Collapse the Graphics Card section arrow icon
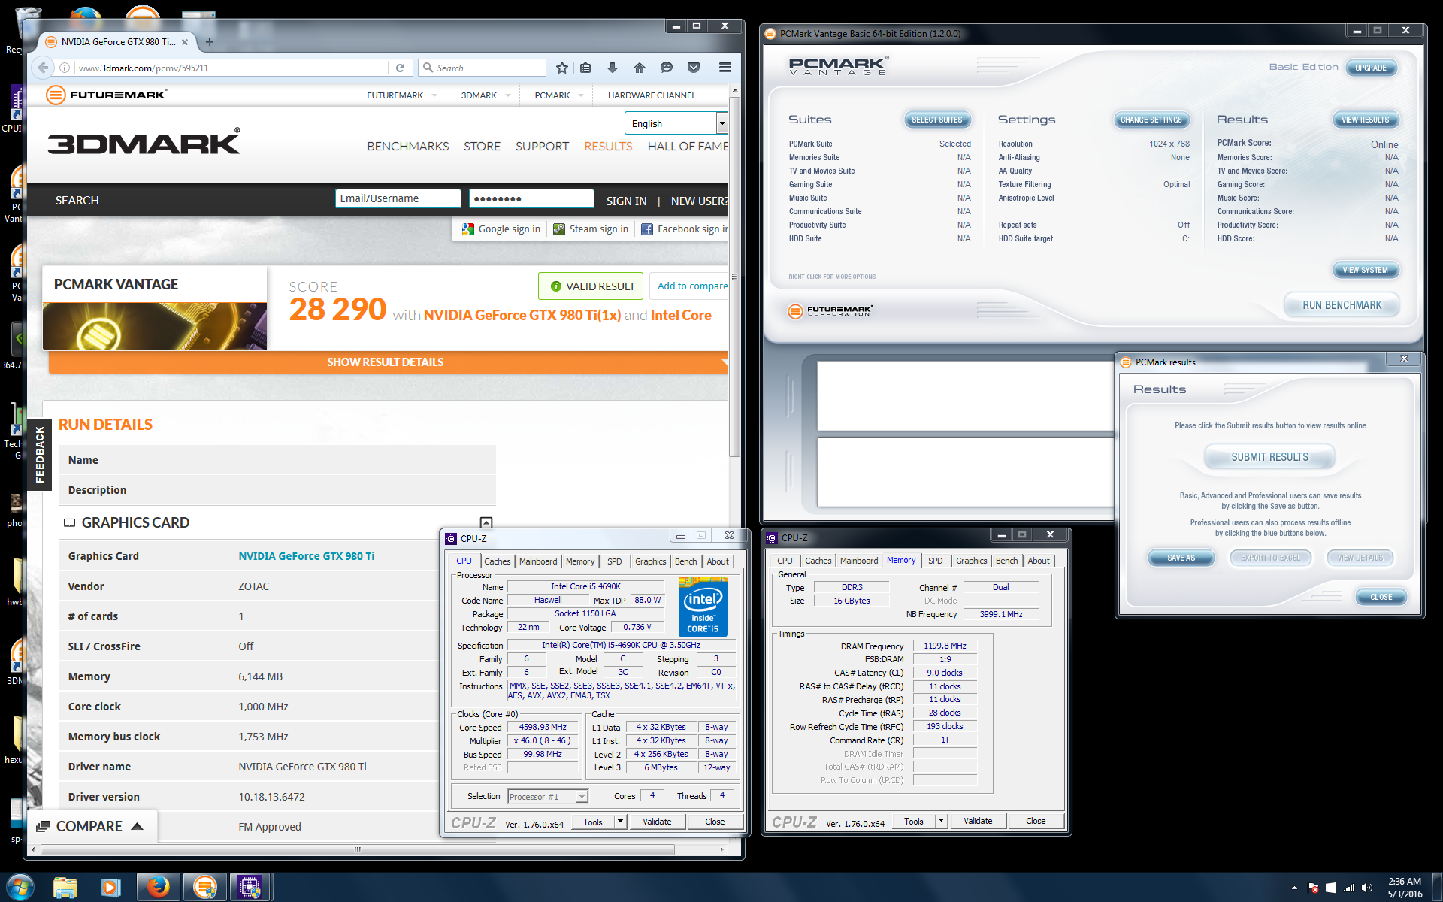This screenshot has width=1443, height=902. [x=486, y=522]
